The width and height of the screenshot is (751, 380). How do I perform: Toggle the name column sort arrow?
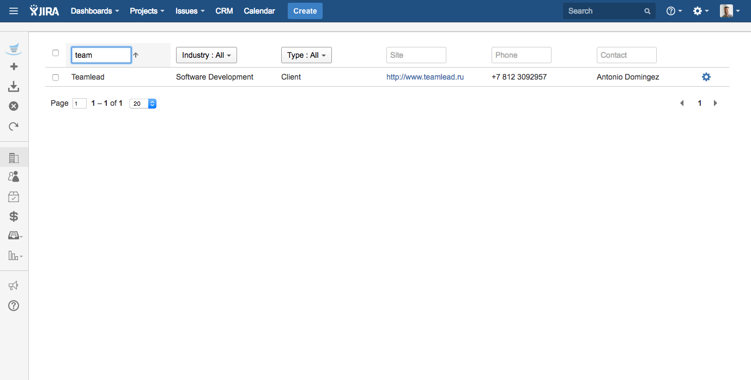click(x=136, y=55)
